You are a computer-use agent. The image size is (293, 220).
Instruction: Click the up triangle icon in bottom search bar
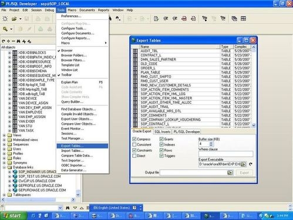click(x=82, y=208)
